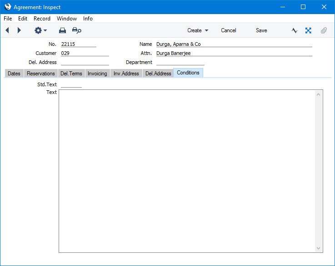Open the activity workflow icon

click(x=295, y=30)
